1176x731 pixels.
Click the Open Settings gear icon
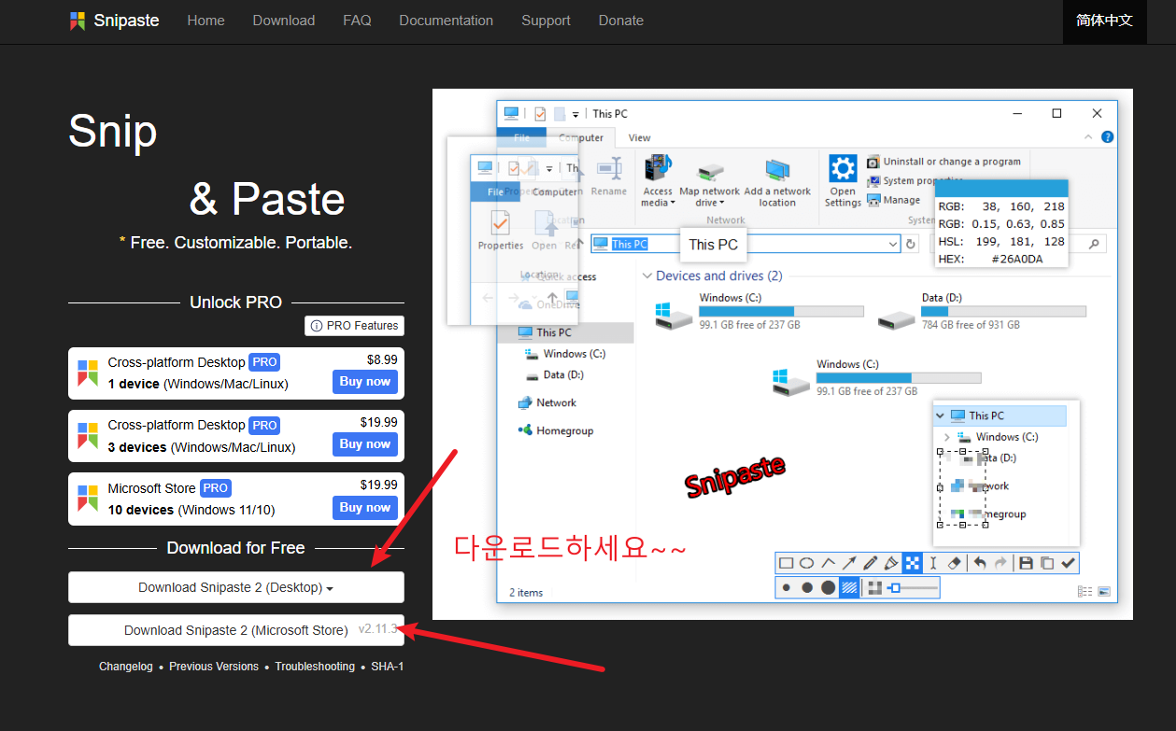[x=843, y=170]
